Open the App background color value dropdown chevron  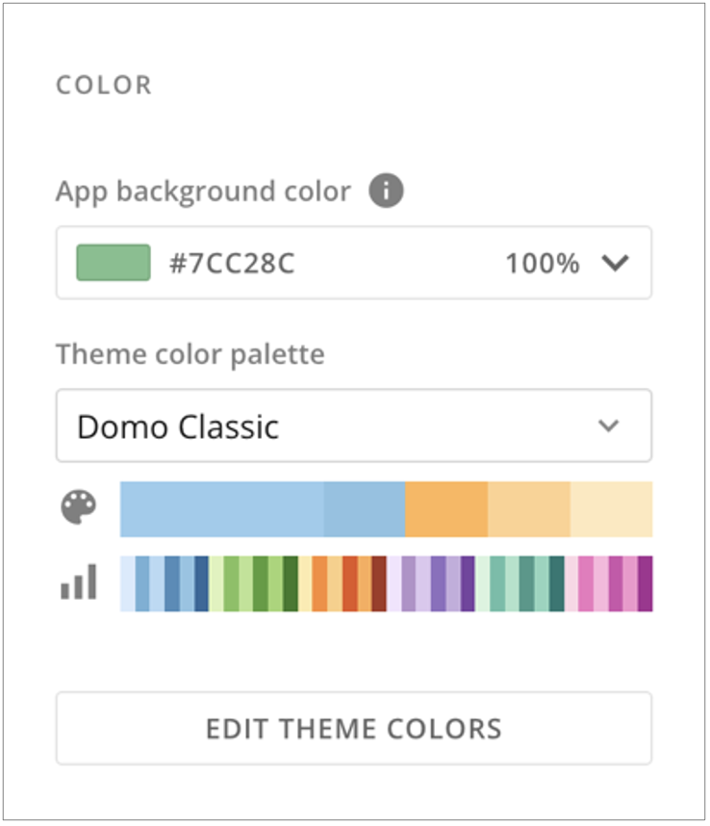point(617,262)
